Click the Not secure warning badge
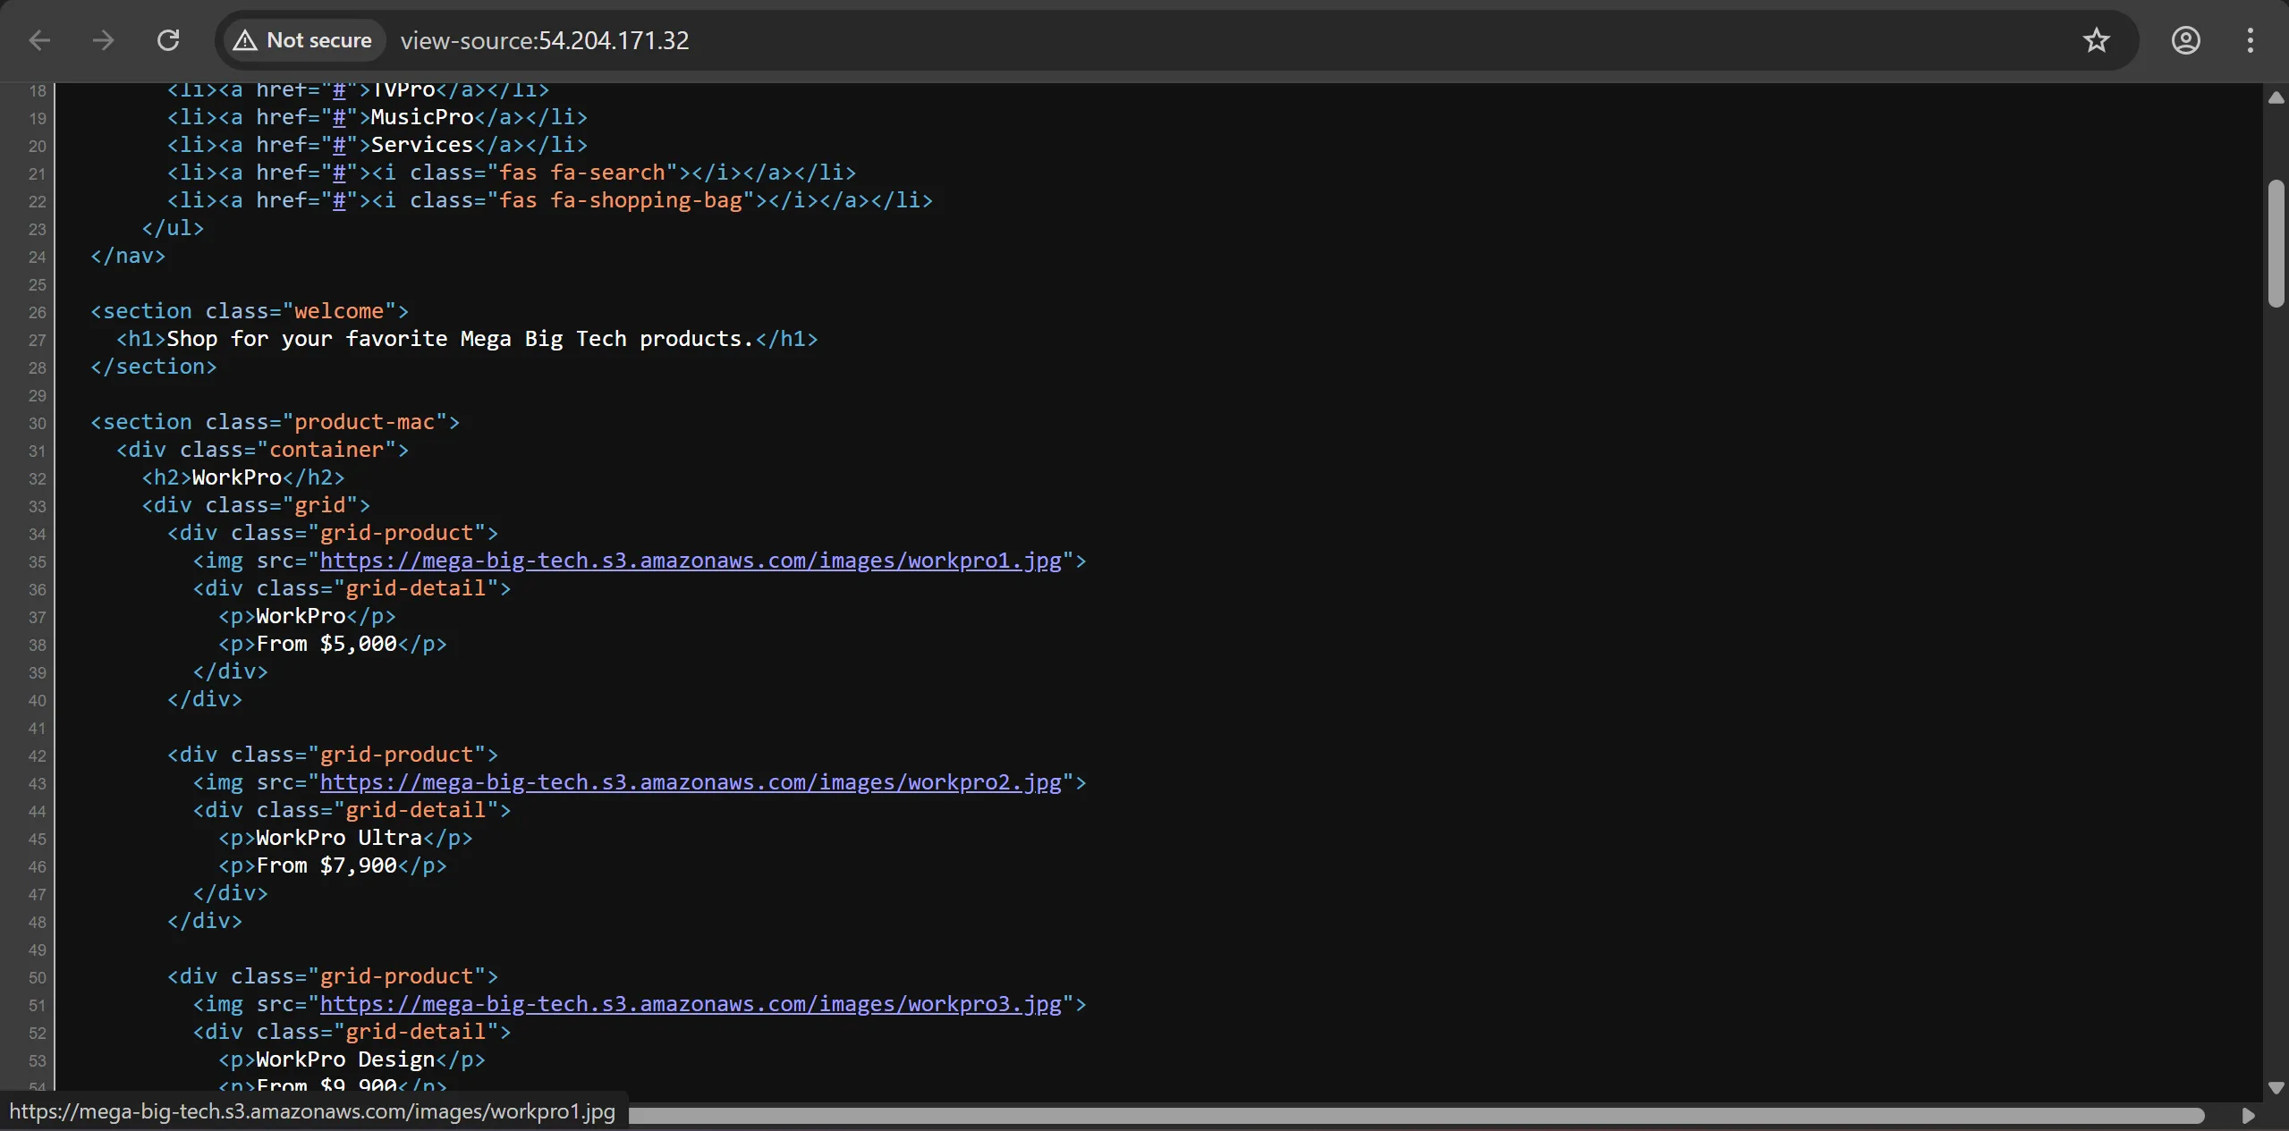The image size is (2289, 1131). (304, 40)
